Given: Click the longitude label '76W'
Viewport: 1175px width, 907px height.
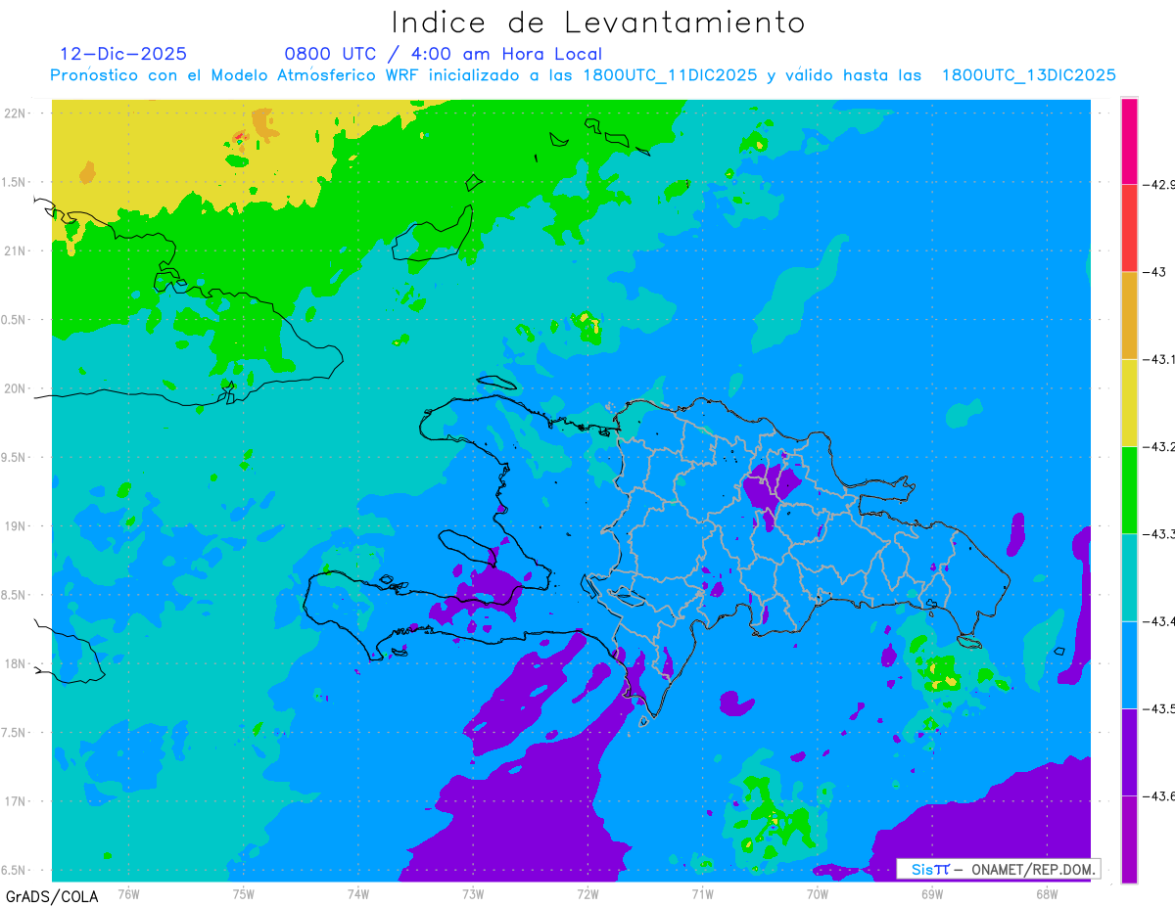Looking at the screenshot, I should pyautogui.click(x=128, y=893).
